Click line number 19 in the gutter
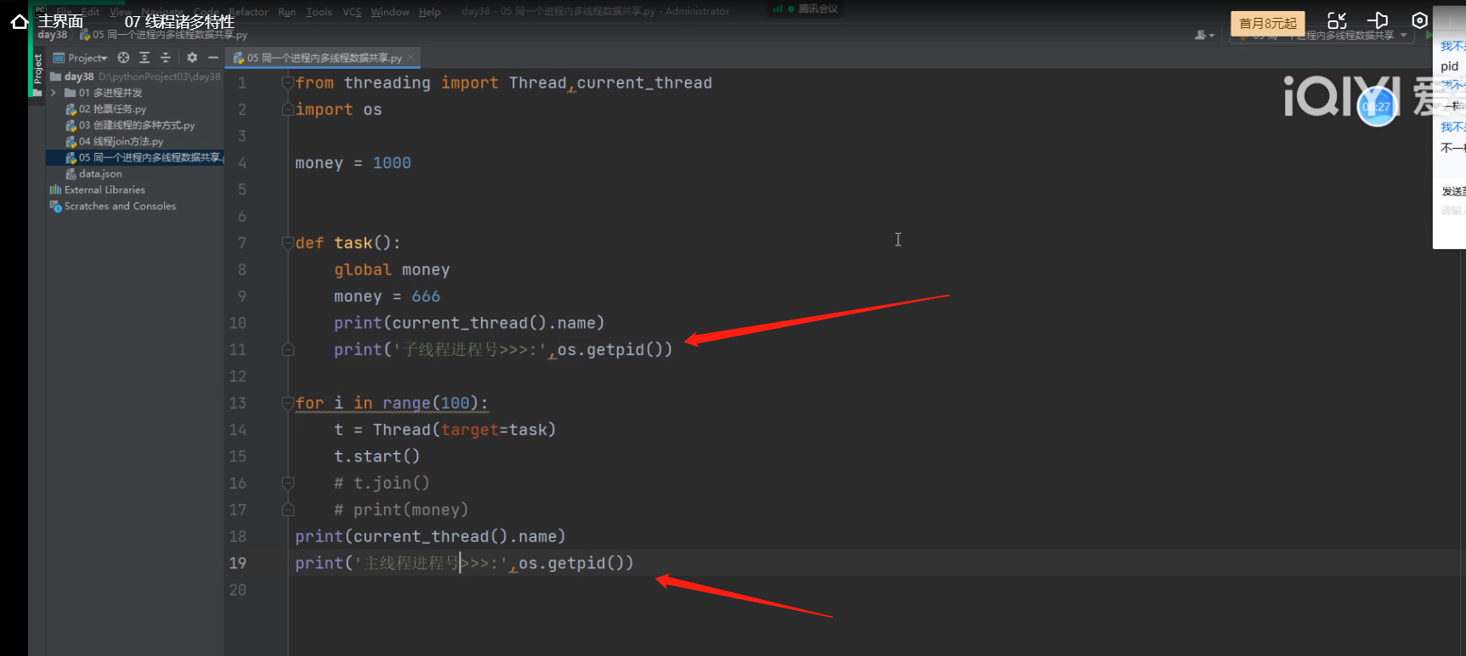This screenshot has width=1466, height=656. click(x=238, y=563)
